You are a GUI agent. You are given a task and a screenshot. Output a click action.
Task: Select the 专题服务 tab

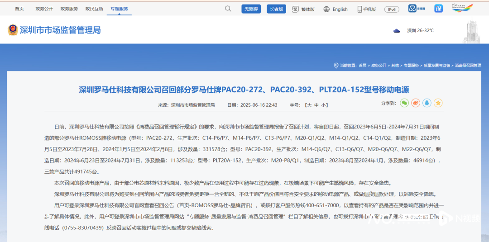point(119,9)
